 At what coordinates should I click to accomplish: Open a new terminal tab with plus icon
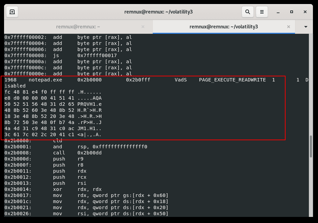pos(12,12)
